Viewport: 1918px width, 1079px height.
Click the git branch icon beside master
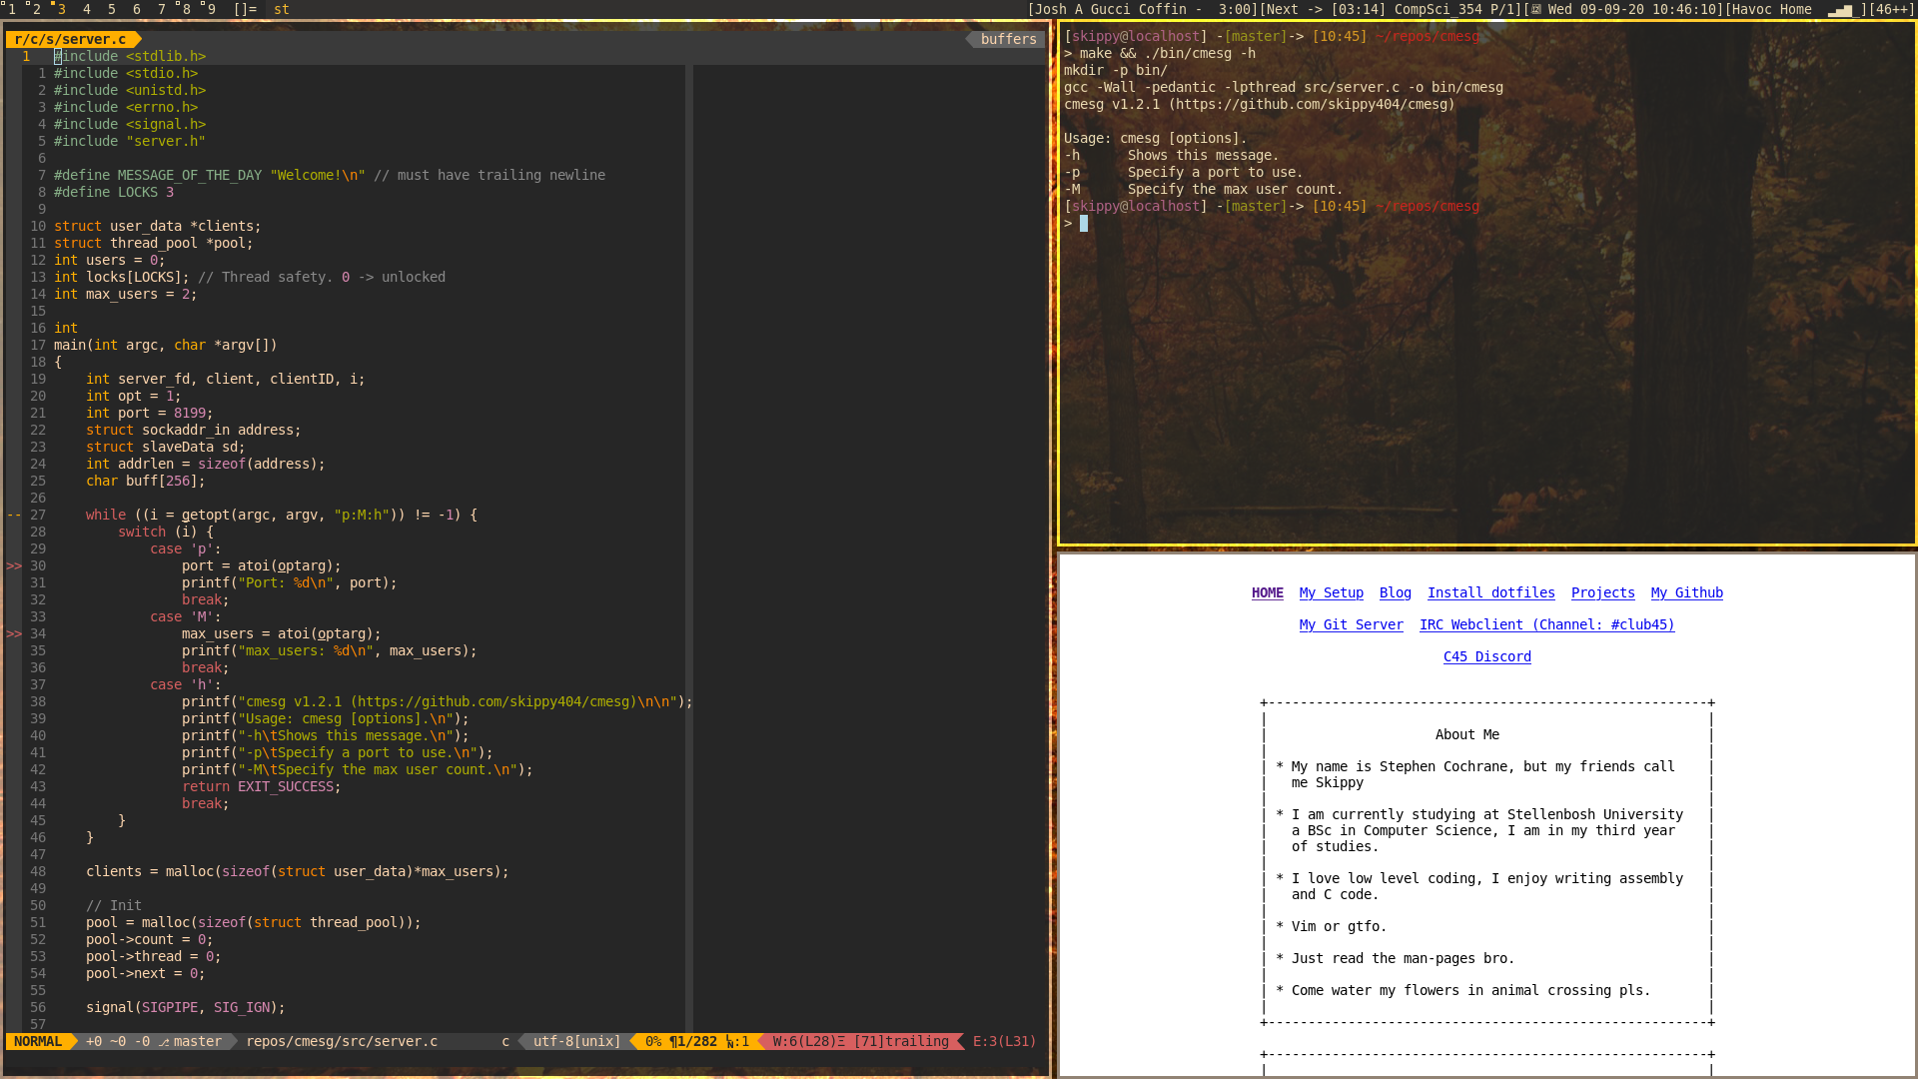[x=164, y=1042]
